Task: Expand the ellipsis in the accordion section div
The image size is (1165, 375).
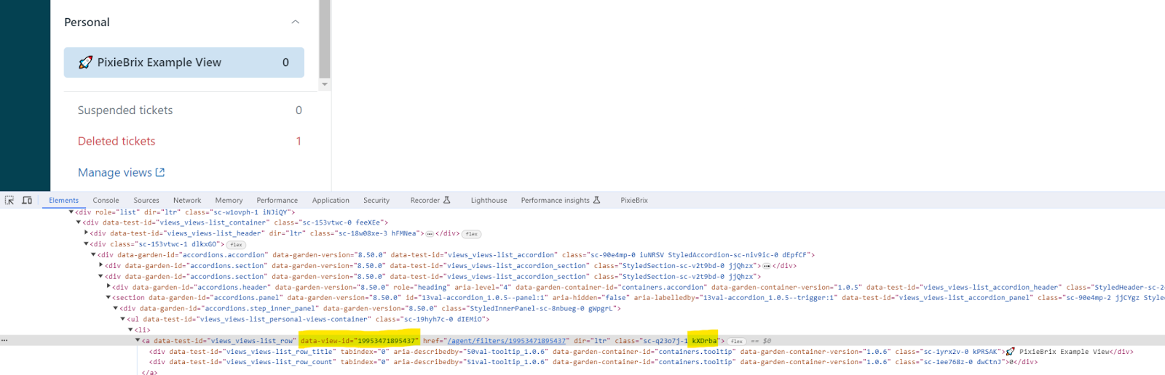Action: point(766,266)
